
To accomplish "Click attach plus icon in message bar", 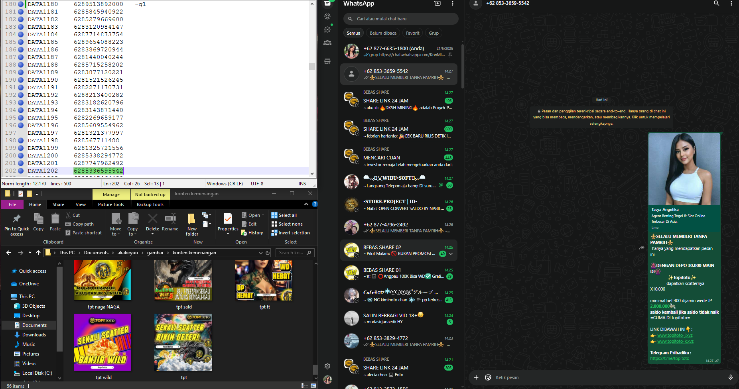I will coord(476,377).
